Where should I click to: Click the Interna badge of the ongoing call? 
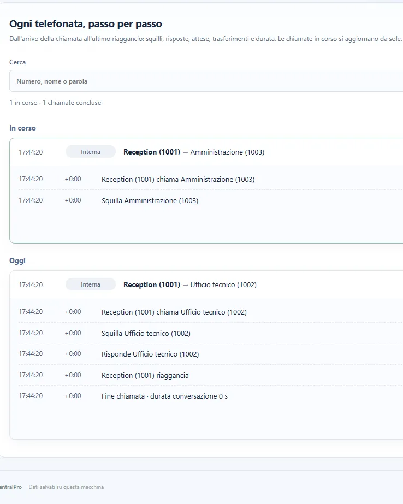[91, 152]
